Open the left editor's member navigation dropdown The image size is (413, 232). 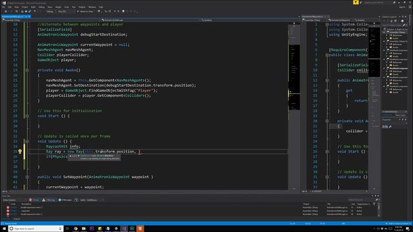(250, 20)
